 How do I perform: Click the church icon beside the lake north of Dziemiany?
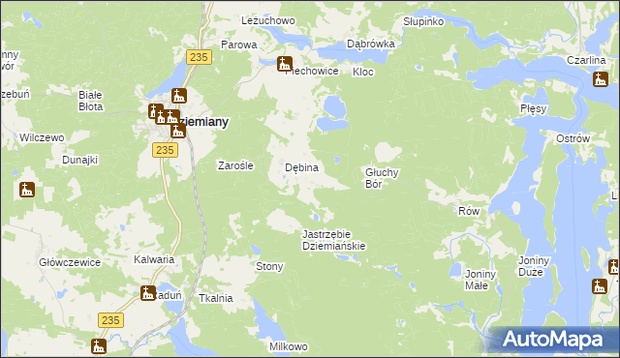tap(179, 96)
